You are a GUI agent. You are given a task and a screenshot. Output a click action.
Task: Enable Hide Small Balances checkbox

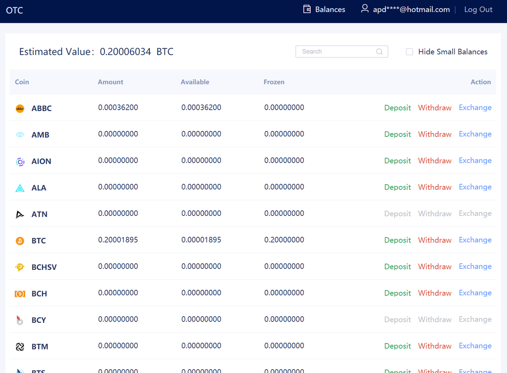coord(409,52)
